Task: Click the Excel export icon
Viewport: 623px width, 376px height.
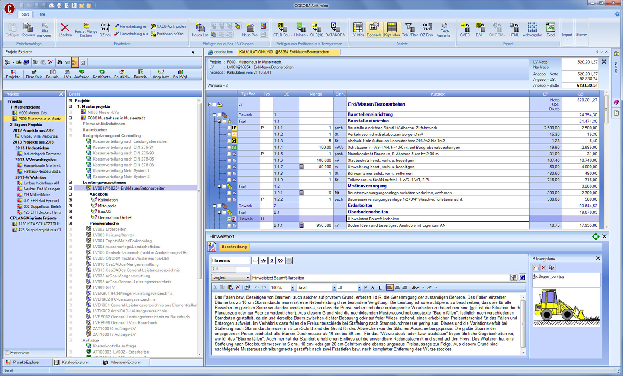Action: pyautogui.click(x=550, y=29)
